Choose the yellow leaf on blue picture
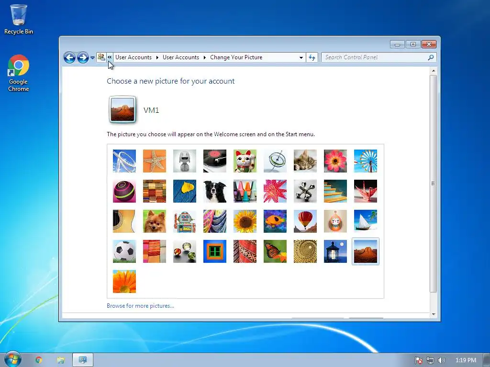Viewport: 490px width, 367px height. [185, 191]
